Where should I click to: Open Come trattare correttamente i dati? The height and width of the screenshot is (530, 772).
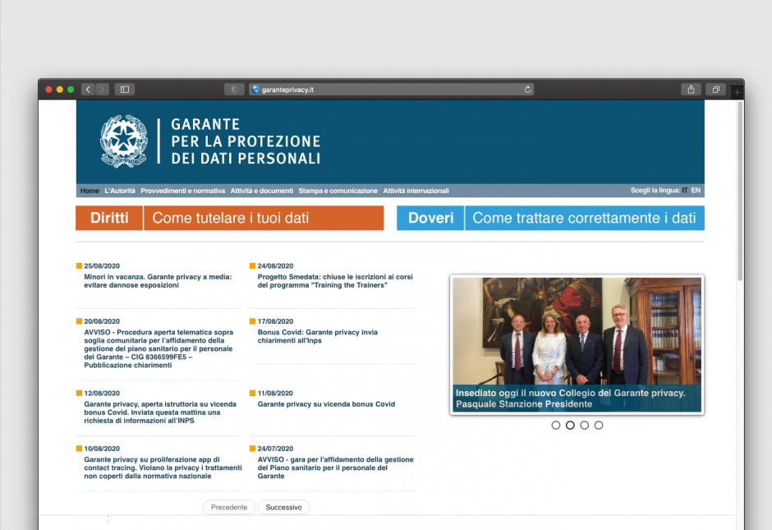pyautogui.click(x=585, y=218)
